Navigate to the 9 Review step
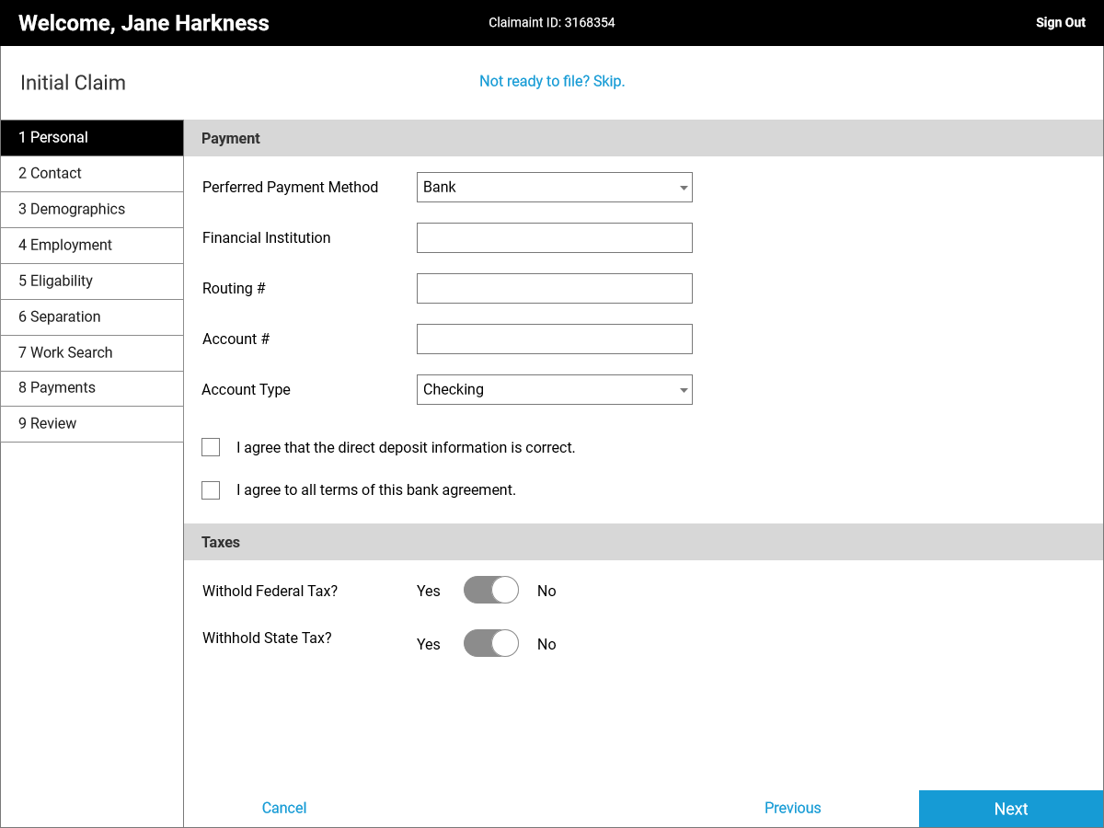 tap(92, 423)
